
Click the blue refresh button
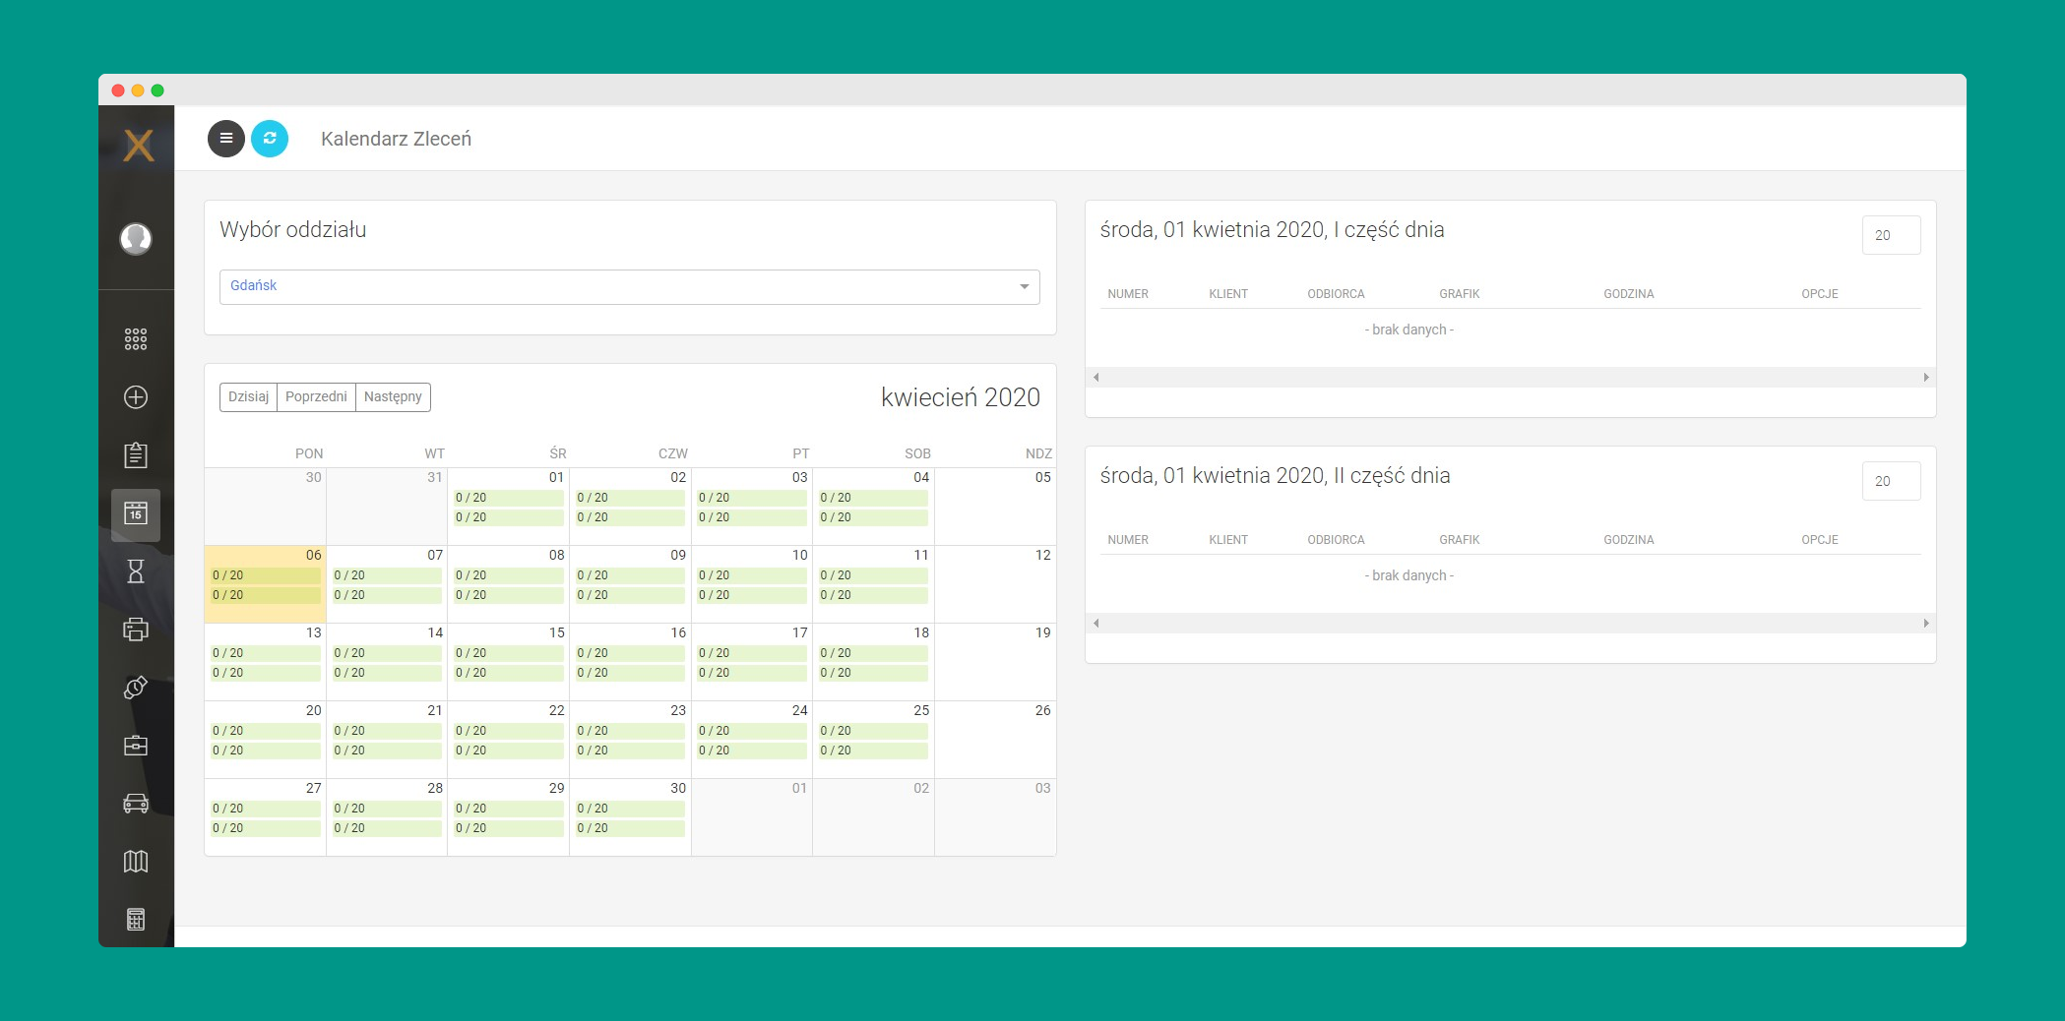[x=270, y=139]
